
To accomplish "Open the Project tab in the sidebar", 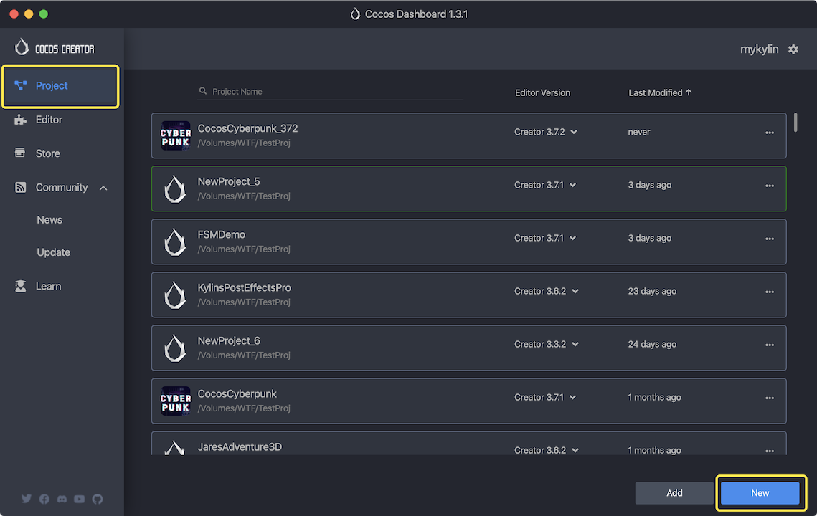I will (50, 85).
